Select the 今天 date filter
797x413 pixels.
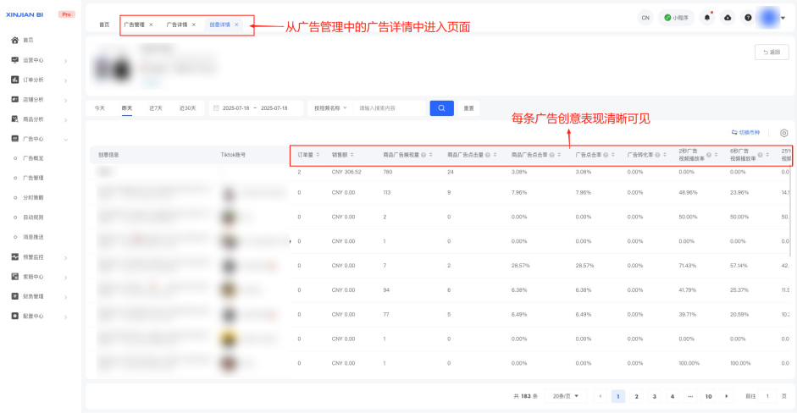[x=100, y=108]
